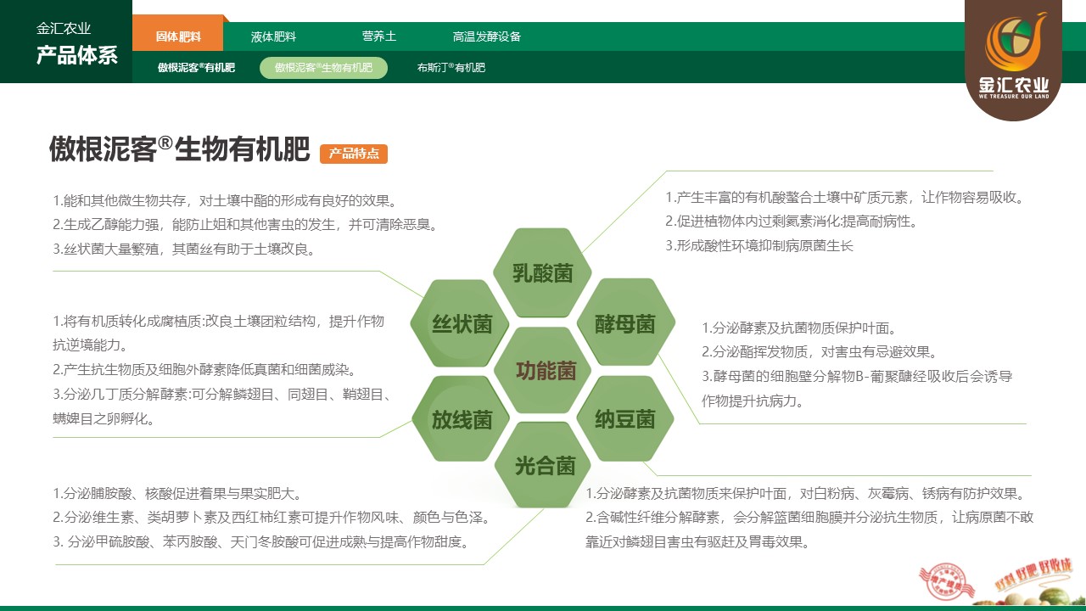The width and height of the screenshot is (1086, 611).
Task: Select the 高温发酵设备 tab
Action: [487, 37]
